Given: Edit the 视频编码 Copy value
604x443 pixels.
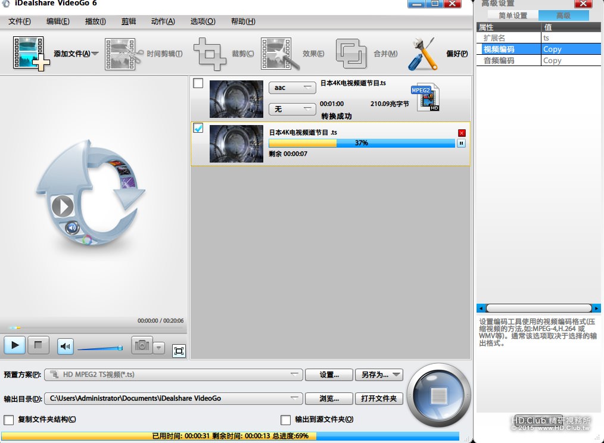Looking at the screenshot, I should pyautogui.click(x=571, y=49).
